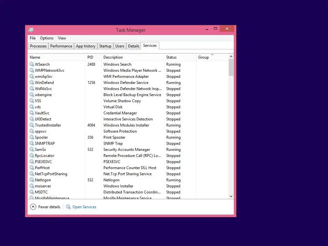Click the gear icon beside NetTcpPortSharing

(x=32, y=173)
